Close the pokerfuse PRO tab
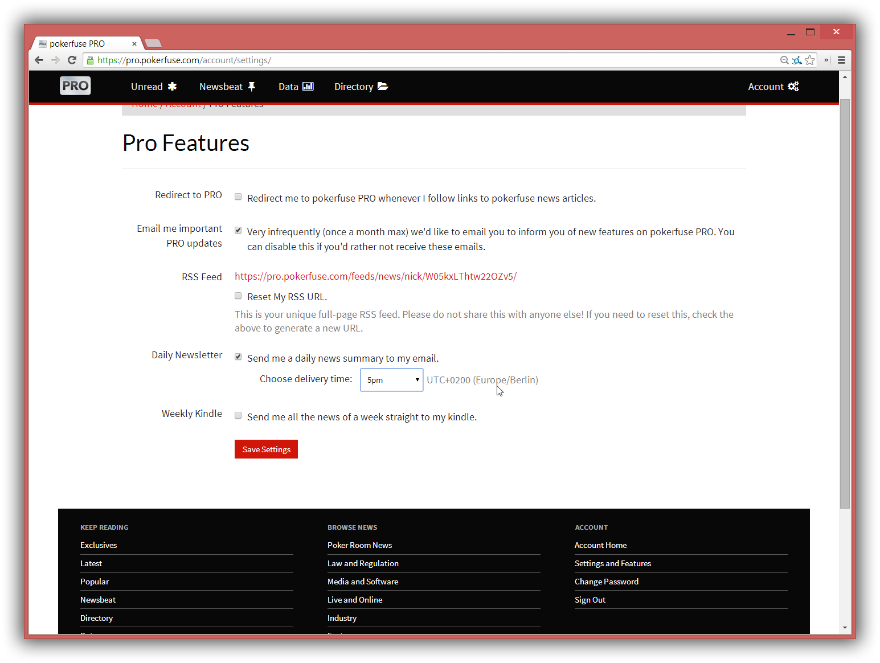 [134, 44]
